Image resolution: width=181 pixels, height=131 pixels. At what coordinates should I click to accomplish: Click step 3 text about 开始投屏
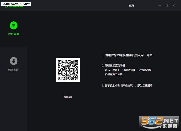127,86
